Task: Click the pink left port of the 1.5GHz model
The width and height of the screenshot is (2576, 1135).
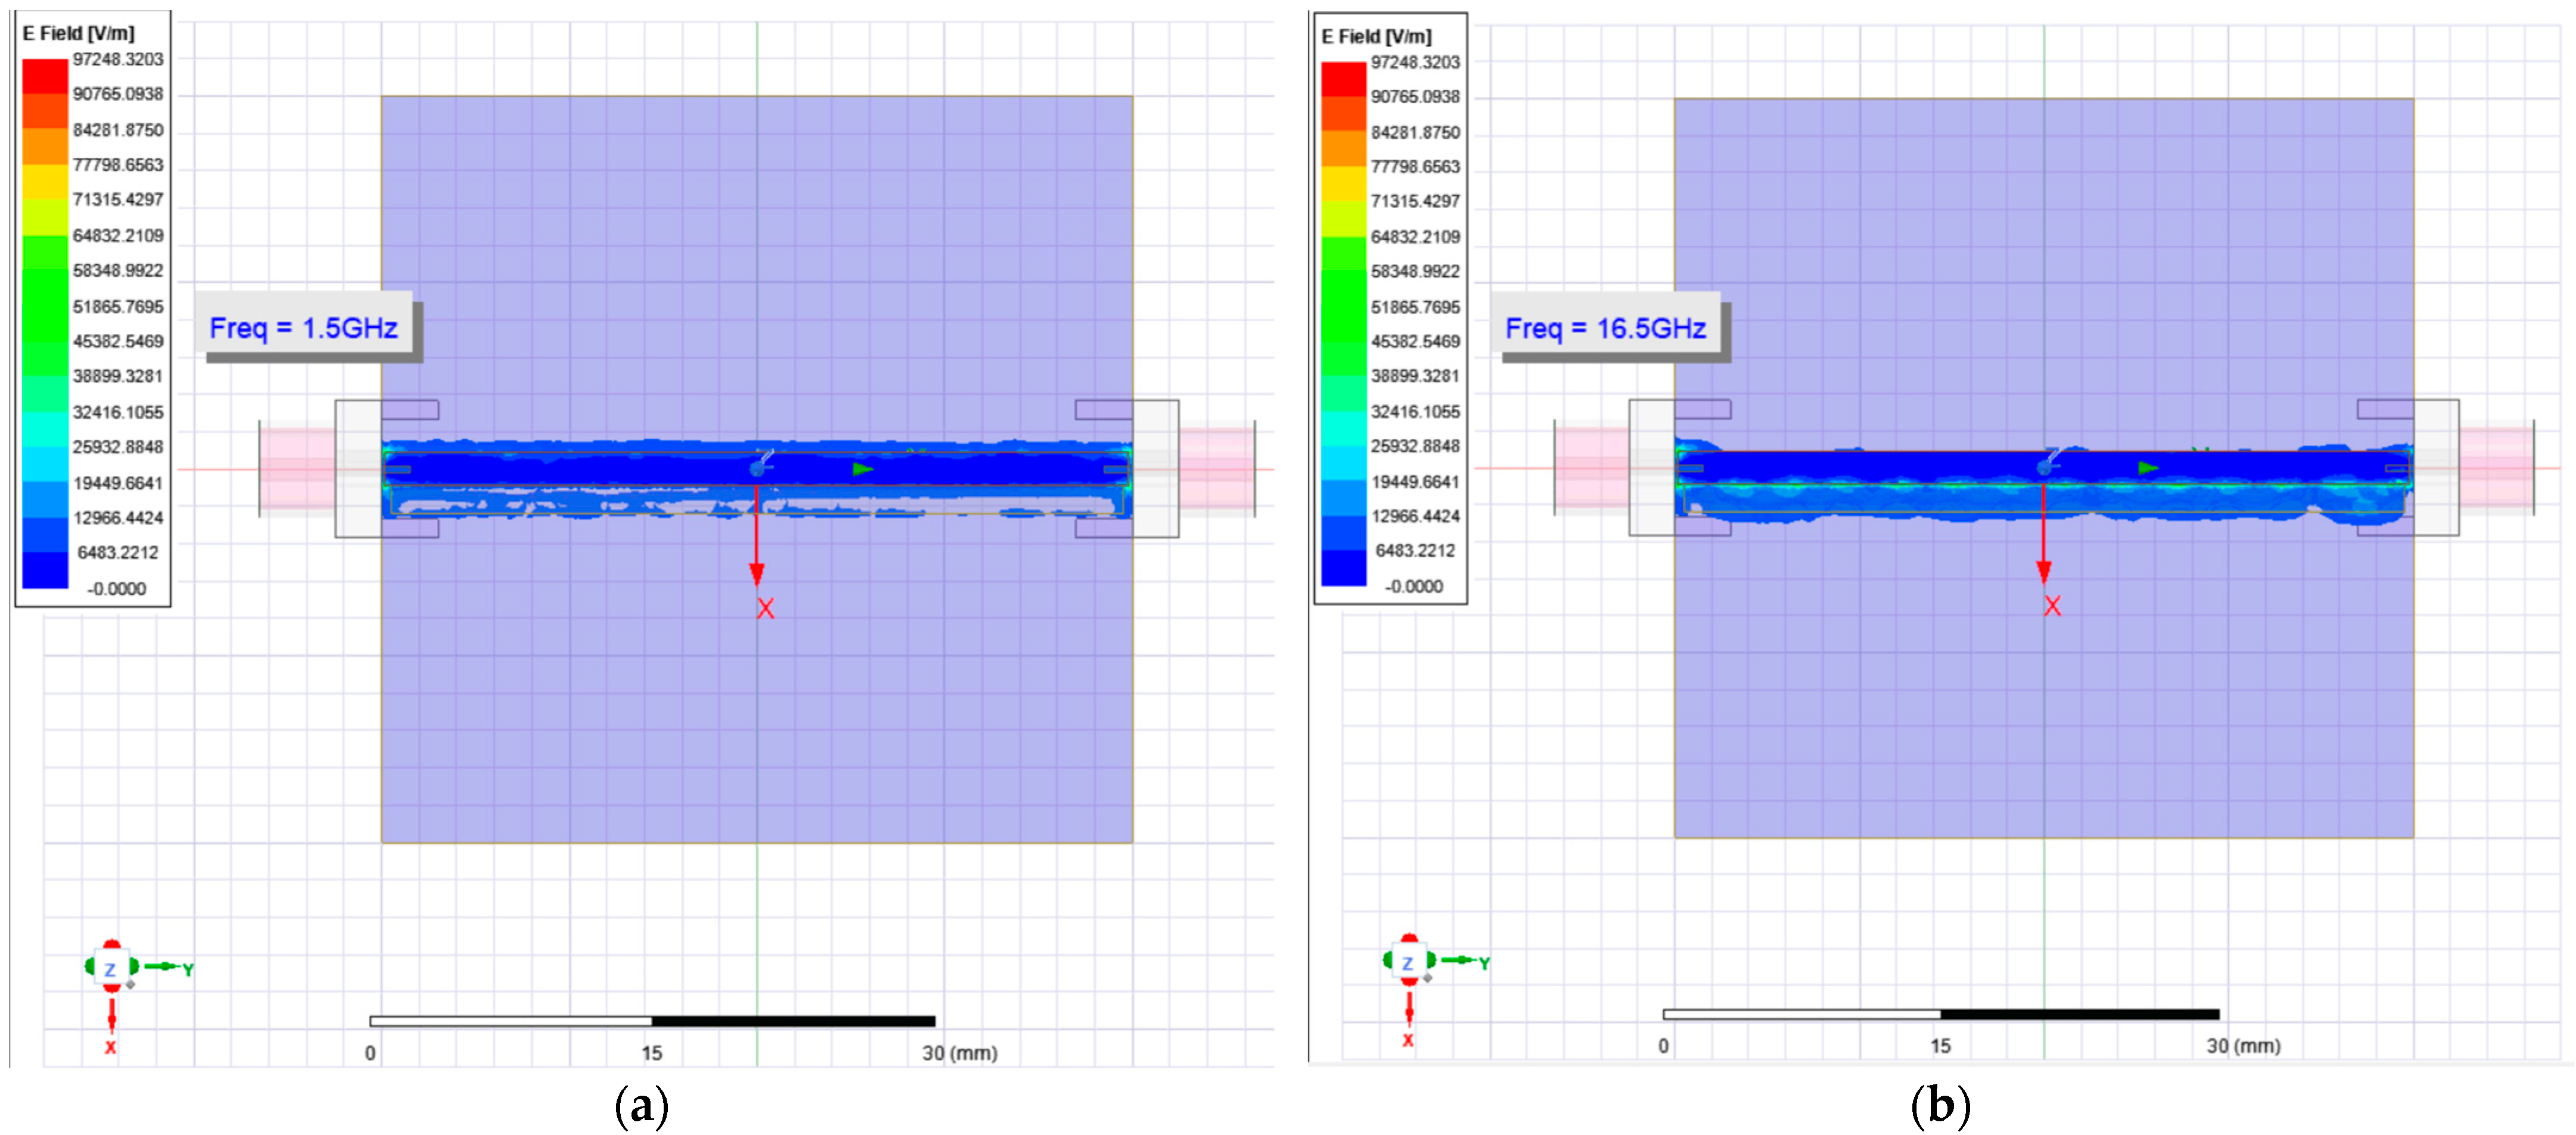Action: point(296,468)
